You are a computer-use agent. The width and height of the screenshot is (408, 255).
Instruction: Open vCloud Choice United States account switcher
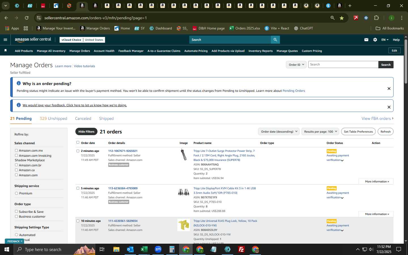[x=82, y=40]
